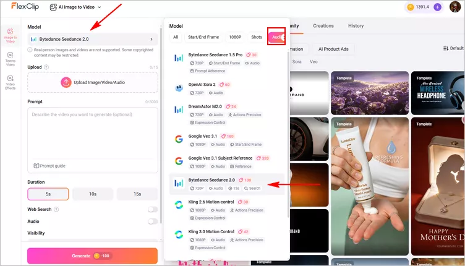Click the OpenAI Sora 2 model icon
The image size is (465, 266).
click(179, 88)
